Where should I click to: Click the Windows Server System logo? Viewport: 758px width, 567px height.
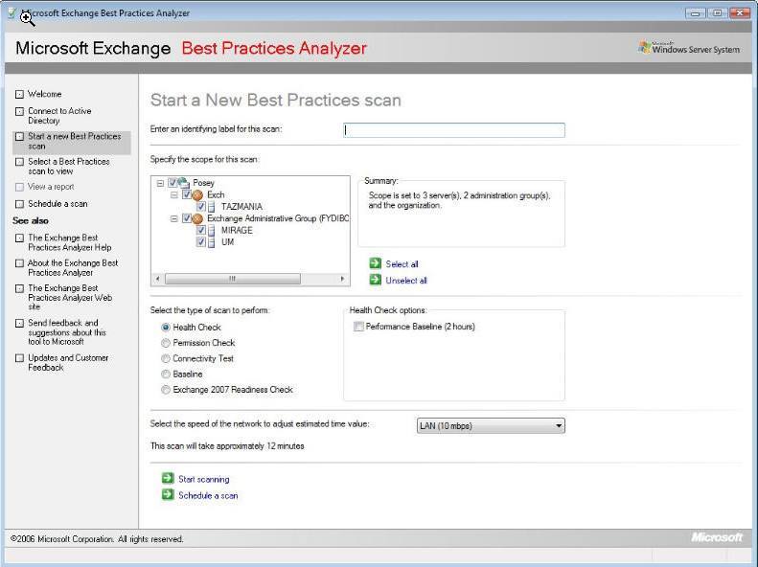(689, 48)
